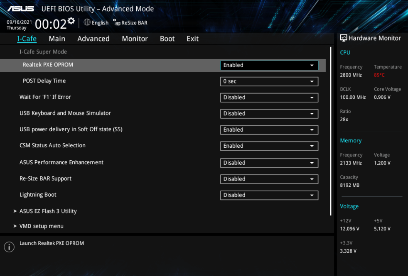The image size is (408, 276).
Task: Open the Exit tab
Action: point(192,39)
